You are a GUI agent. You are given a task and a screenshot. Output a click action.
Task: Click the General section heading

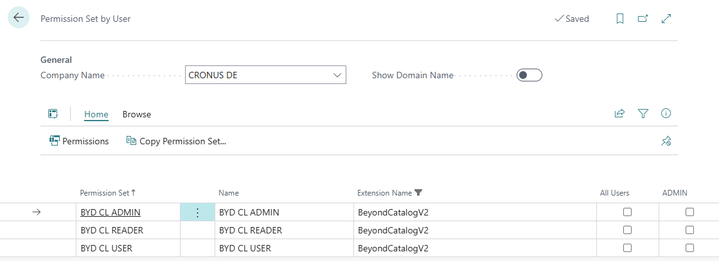pyautogui.click(x=56, y=60)
